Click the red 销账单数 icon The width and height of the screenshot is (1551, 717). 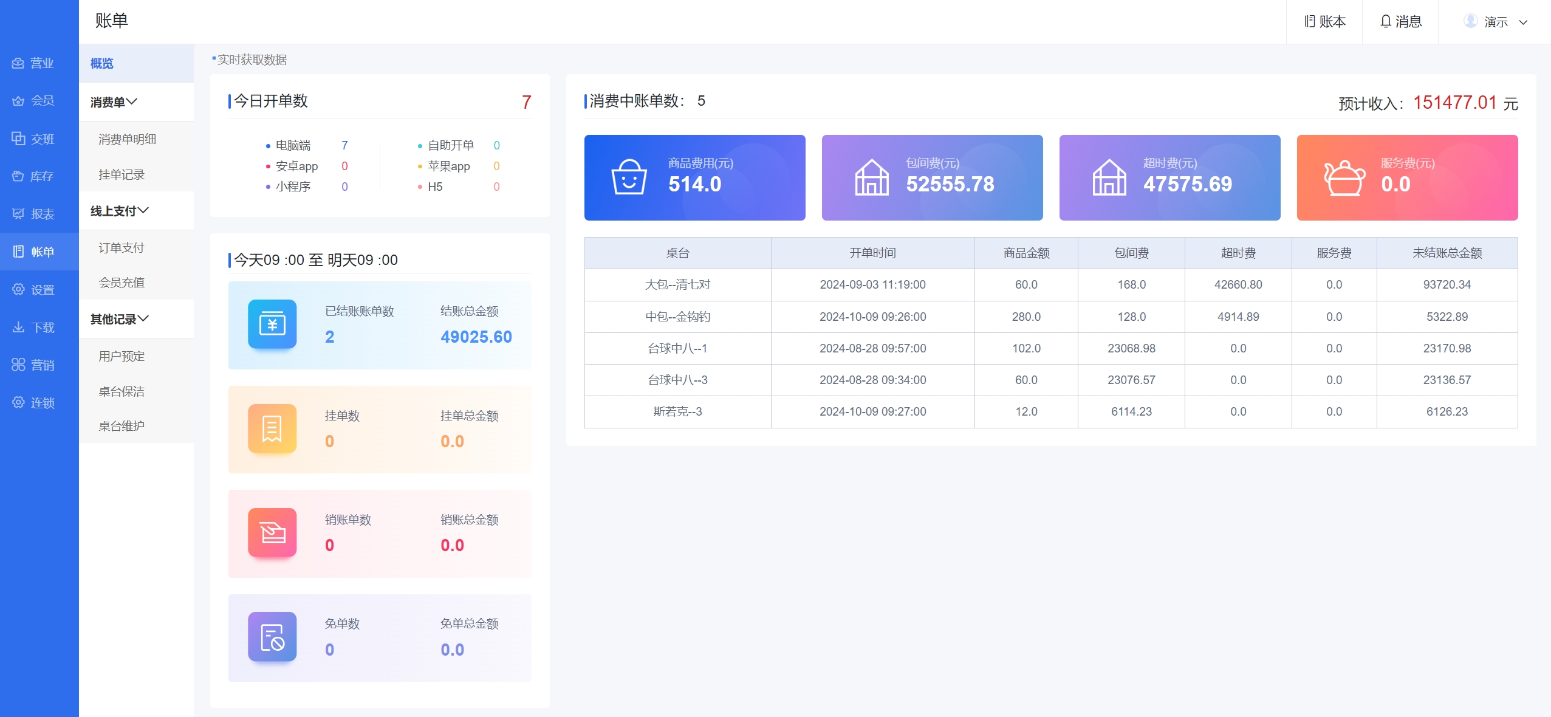coord(272,532)
